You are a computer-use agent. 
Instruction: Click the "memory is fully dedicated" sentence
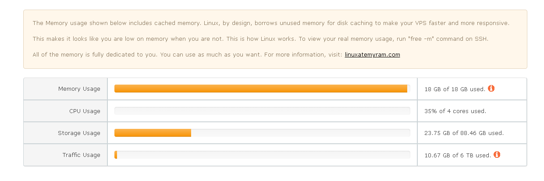(188, 55)
